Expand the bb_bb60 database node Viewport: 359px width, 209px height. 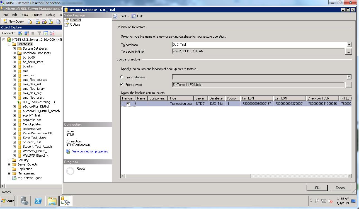14,57
